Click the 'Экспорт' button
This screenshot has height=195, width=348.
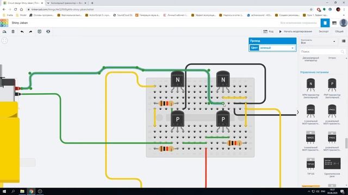324,31
